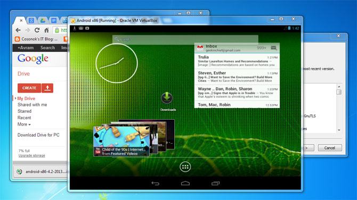The width and height of the screenshot is (357, 200).
Task: Open Cosonok's IT Blog bookmark
Action: (x=36, y=39)
